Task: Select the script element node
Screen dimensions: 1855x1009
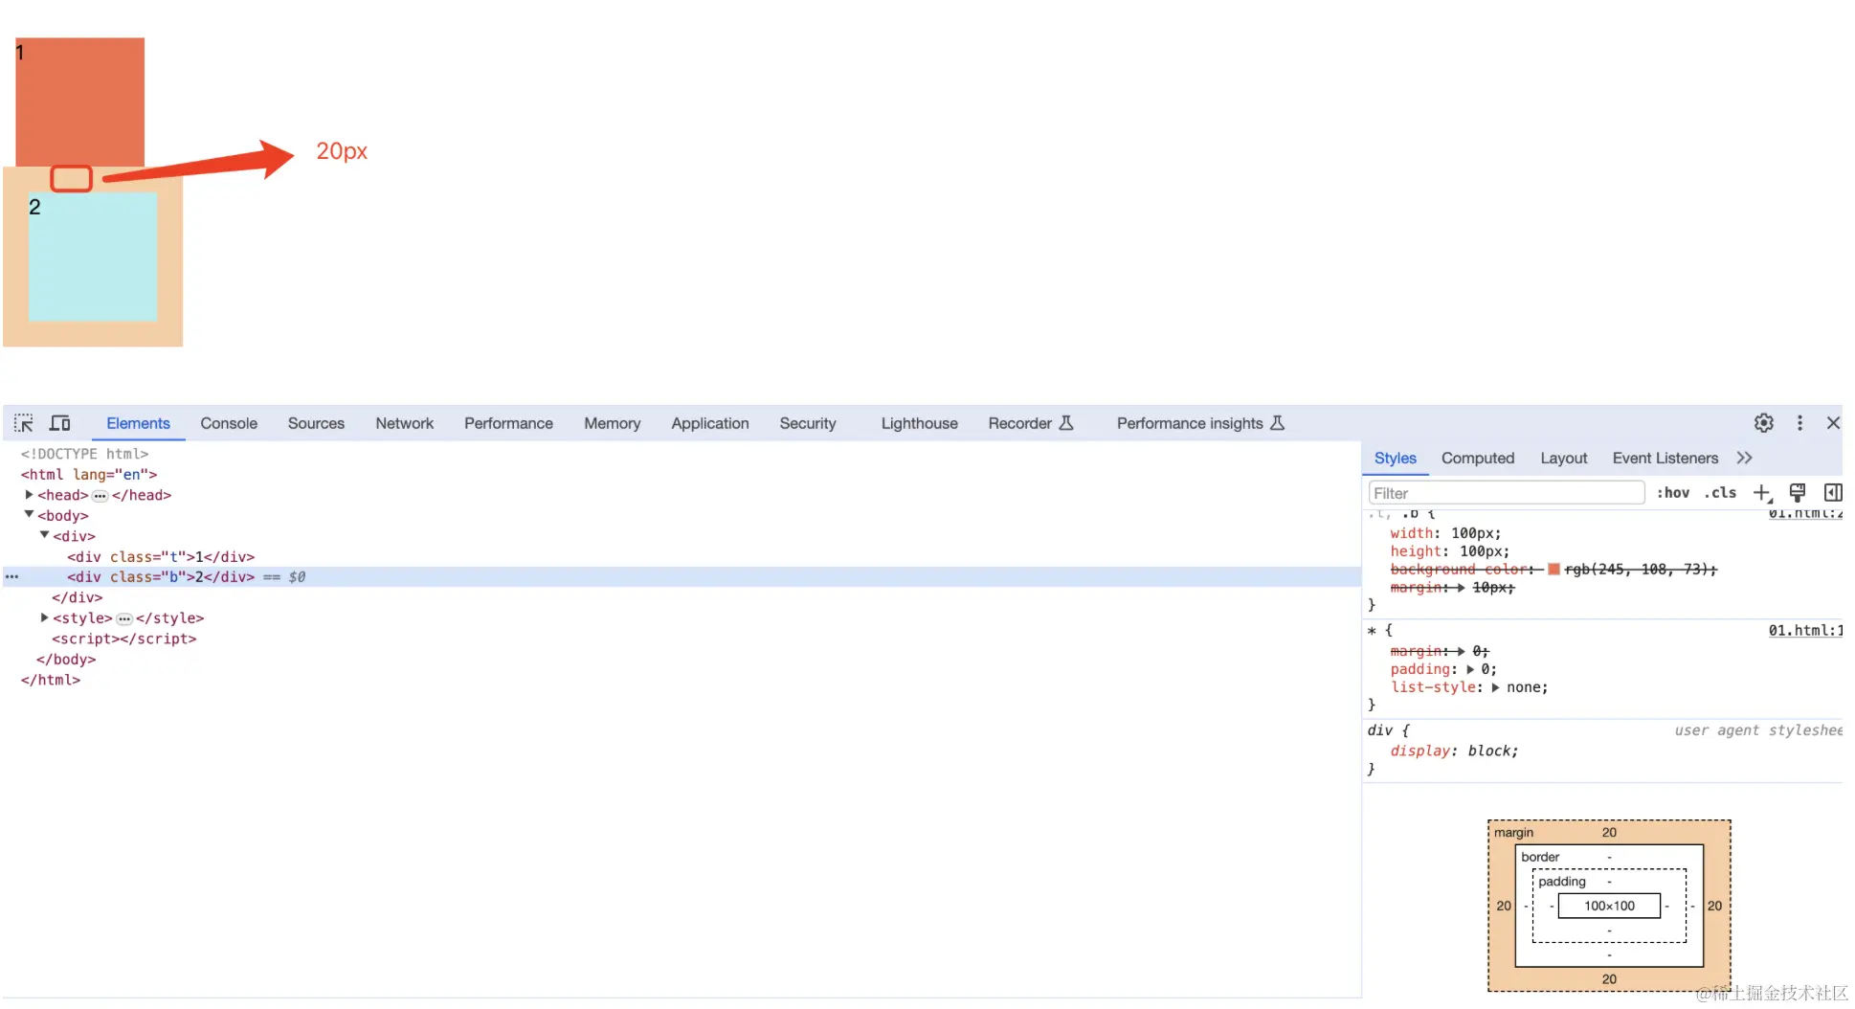Action: tap(124, 639)
